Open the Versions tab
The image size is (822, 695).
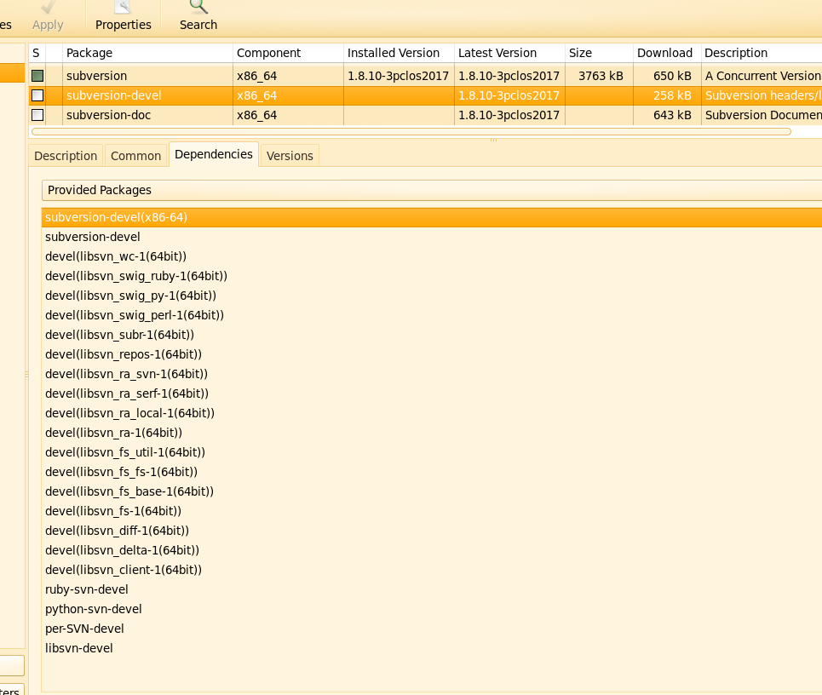click(x=290, y=156)
